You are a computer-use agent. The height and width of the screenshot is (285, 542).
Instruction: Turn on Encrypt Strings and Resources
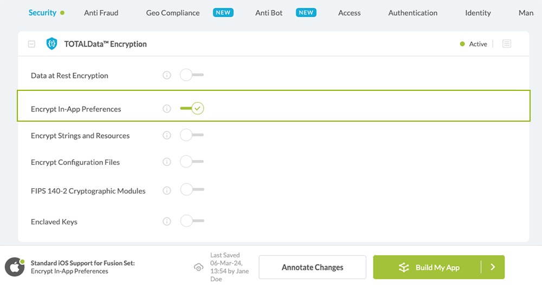[x=192, y=135]
